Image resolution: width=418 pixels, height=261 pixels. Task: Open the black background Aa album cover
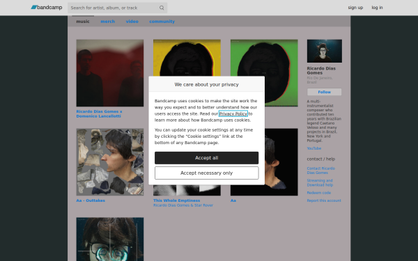[281, 162]
